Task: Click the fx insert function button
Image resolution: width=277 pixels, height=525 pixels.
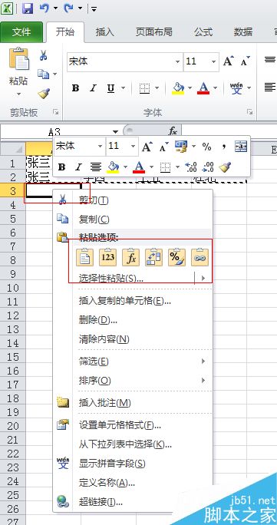Action: point(173,131)
